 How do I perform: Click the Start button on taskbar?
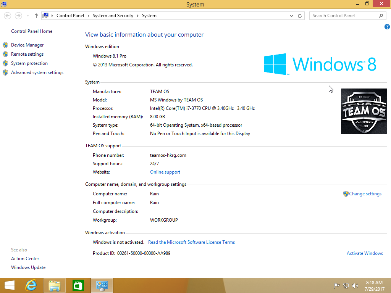pos(10,285)
